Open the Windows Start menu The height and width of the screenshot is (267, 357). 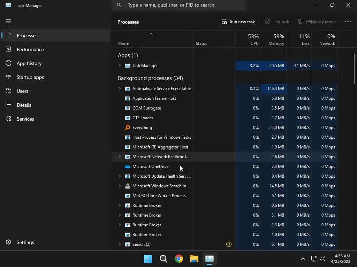[148, 259]
